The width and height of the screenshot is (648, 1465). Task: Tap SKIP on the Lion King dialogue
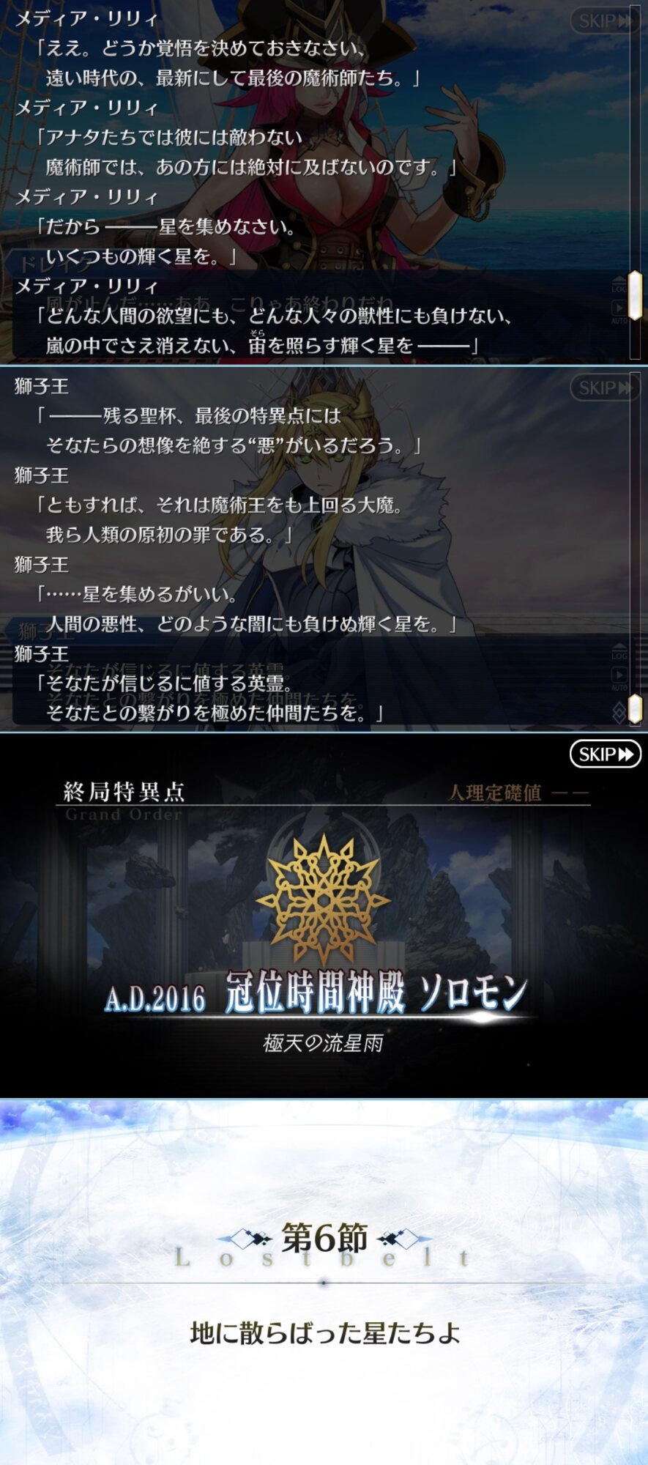pos(605,387)
